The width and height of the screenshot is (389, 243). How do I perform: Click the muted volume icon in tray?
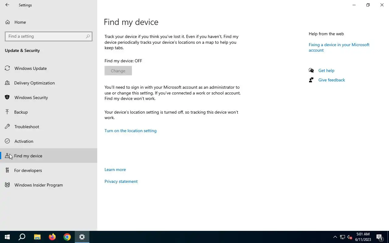click(x=349, y=237)
